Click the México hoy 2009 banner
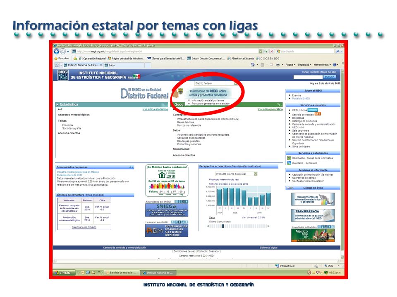397x297 pixels. (x=313, y=235)
